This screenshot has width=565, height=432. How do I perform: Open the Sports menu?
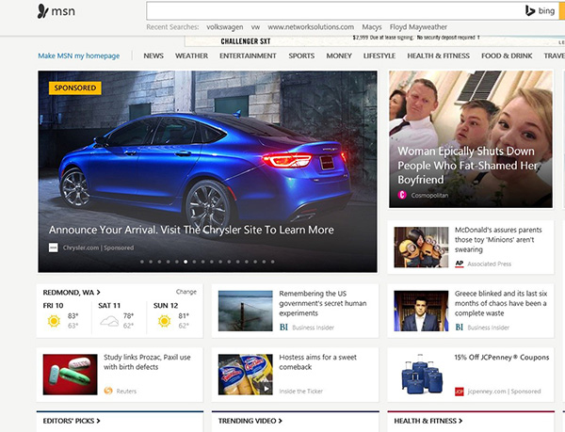[x=301, y=56]
